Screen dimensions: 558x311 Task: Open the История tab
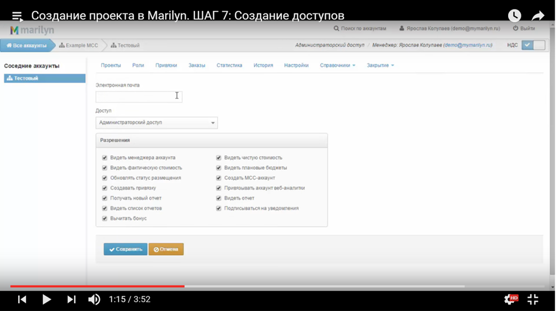[x=263, y=66]
